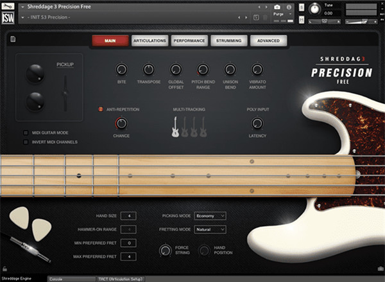
Task: Open the snapshot camera icon in header
Action: 277,6
